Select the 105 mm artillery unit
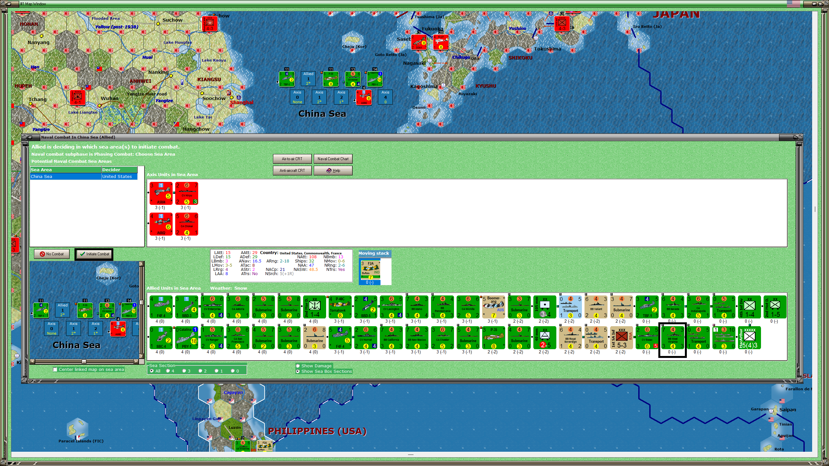The width and height of the screenshot is (829, 466). pyautogui.click(x=545, y=307)
